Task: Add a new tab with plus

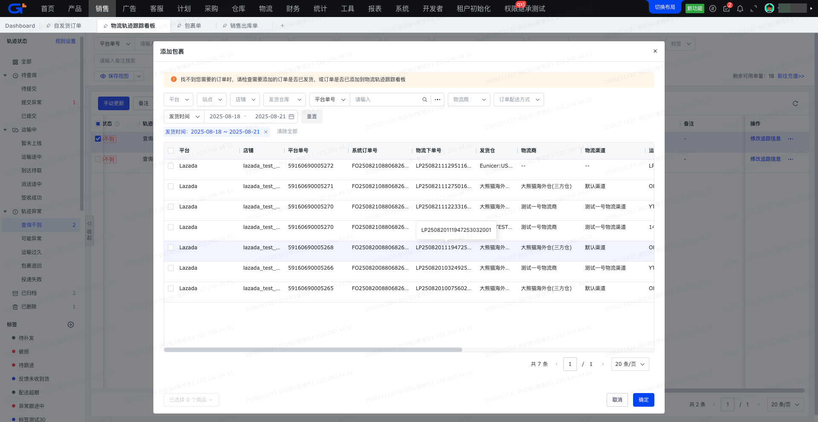Action: coord(282,26)
